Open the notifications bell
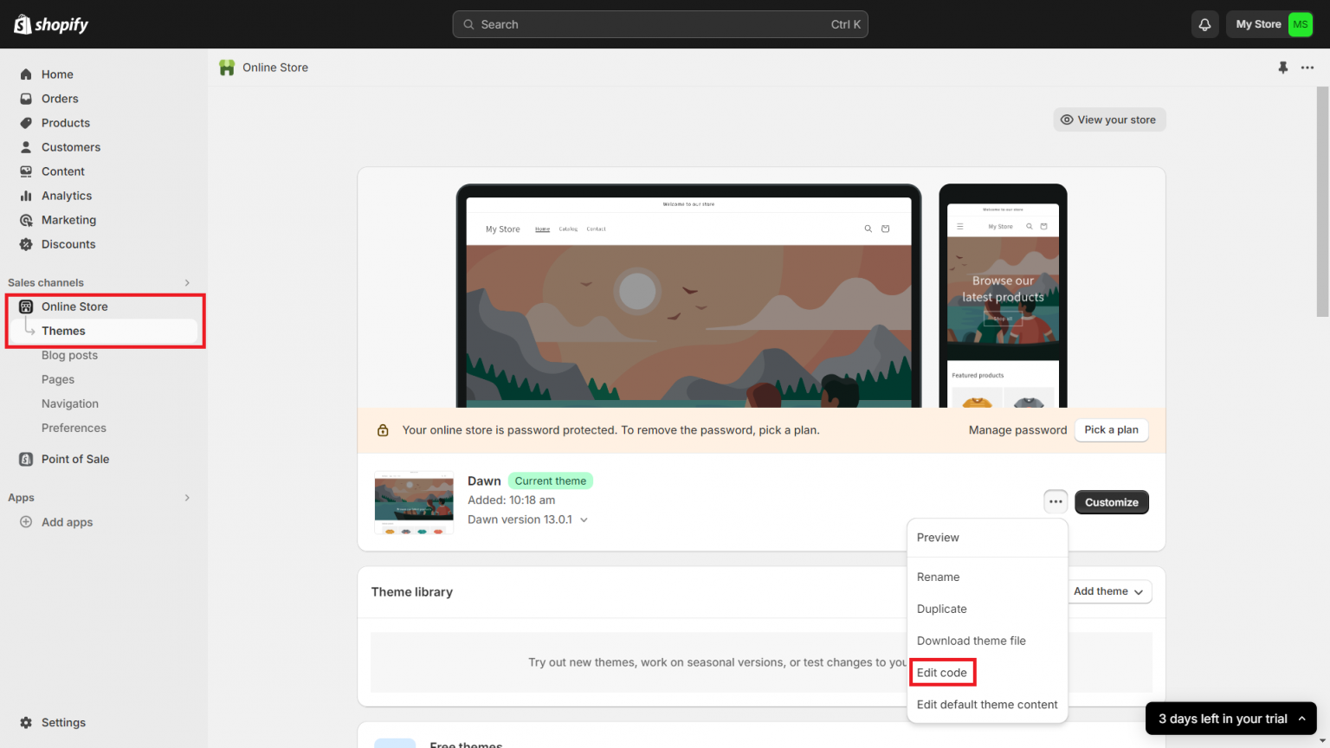 point(1204,24)
